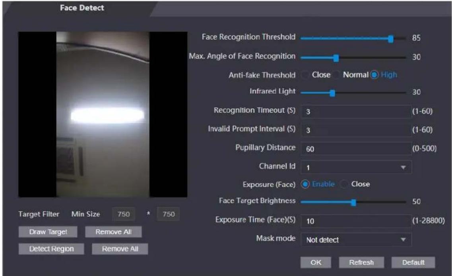The height and width of the screenshot is (276, 452).
Task: Click the Exposure Time (Face) input field
Action: click(x=356, y=221)
